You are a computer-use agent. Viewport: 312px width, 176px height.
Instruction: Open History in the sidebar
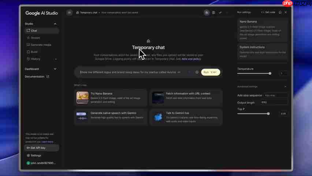36,59
